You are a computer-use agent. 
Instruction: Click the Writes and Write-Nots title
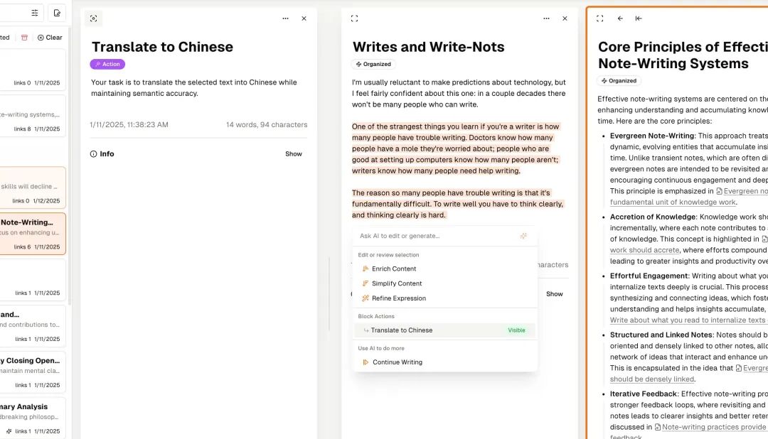(x=428, y=47)
